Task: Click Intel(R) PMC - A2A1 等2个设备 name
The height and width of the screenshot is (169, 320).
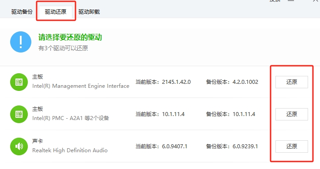Action: coord(71,118)
